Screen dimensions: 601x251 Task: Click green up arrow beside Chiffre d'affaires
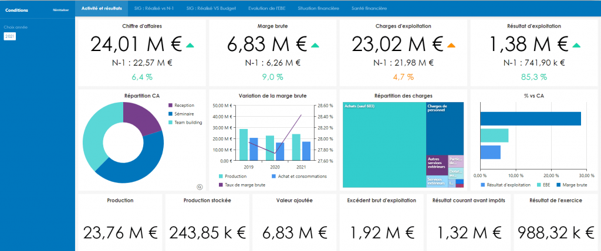click(190, 45)
